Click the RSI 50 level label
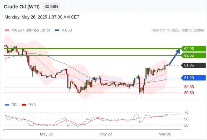 [186, 119]
